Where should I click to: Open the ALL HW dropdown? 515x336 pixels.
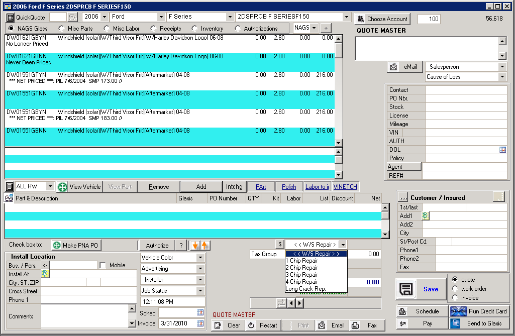click(x=50, y=186)
